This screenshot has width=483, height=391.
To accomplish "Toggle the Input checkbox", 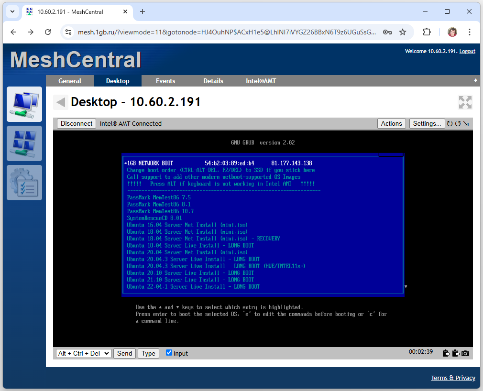I will click(x=169, y=353).
